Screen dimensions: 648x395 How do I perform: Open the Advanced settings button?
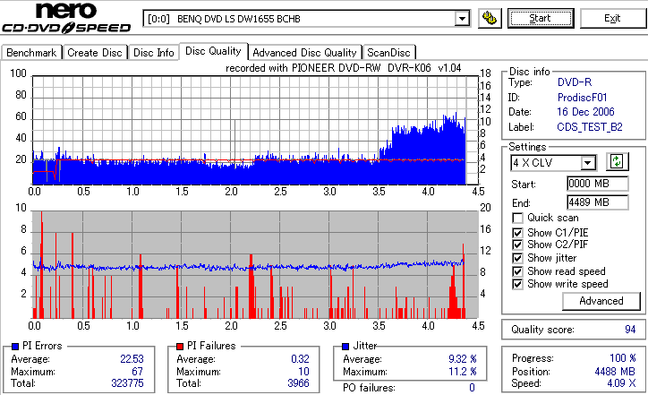pos(601,301)
